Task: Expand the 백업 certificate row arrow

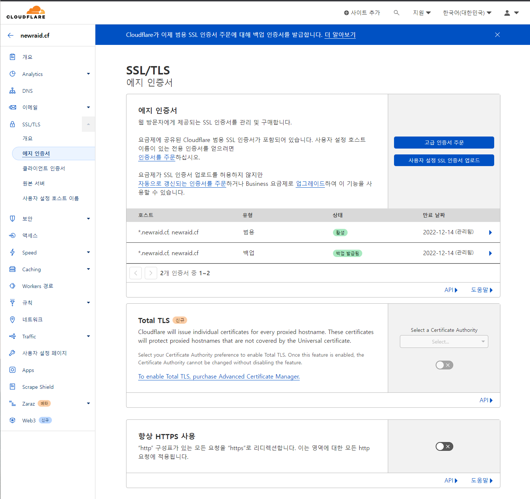Action: click(491, 253)
